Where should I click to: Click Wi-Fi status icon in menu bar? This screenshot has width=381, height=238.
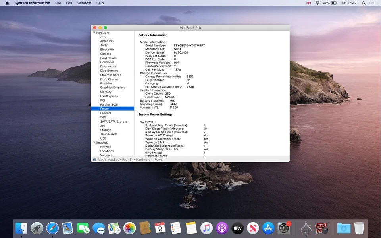(317, 3)
